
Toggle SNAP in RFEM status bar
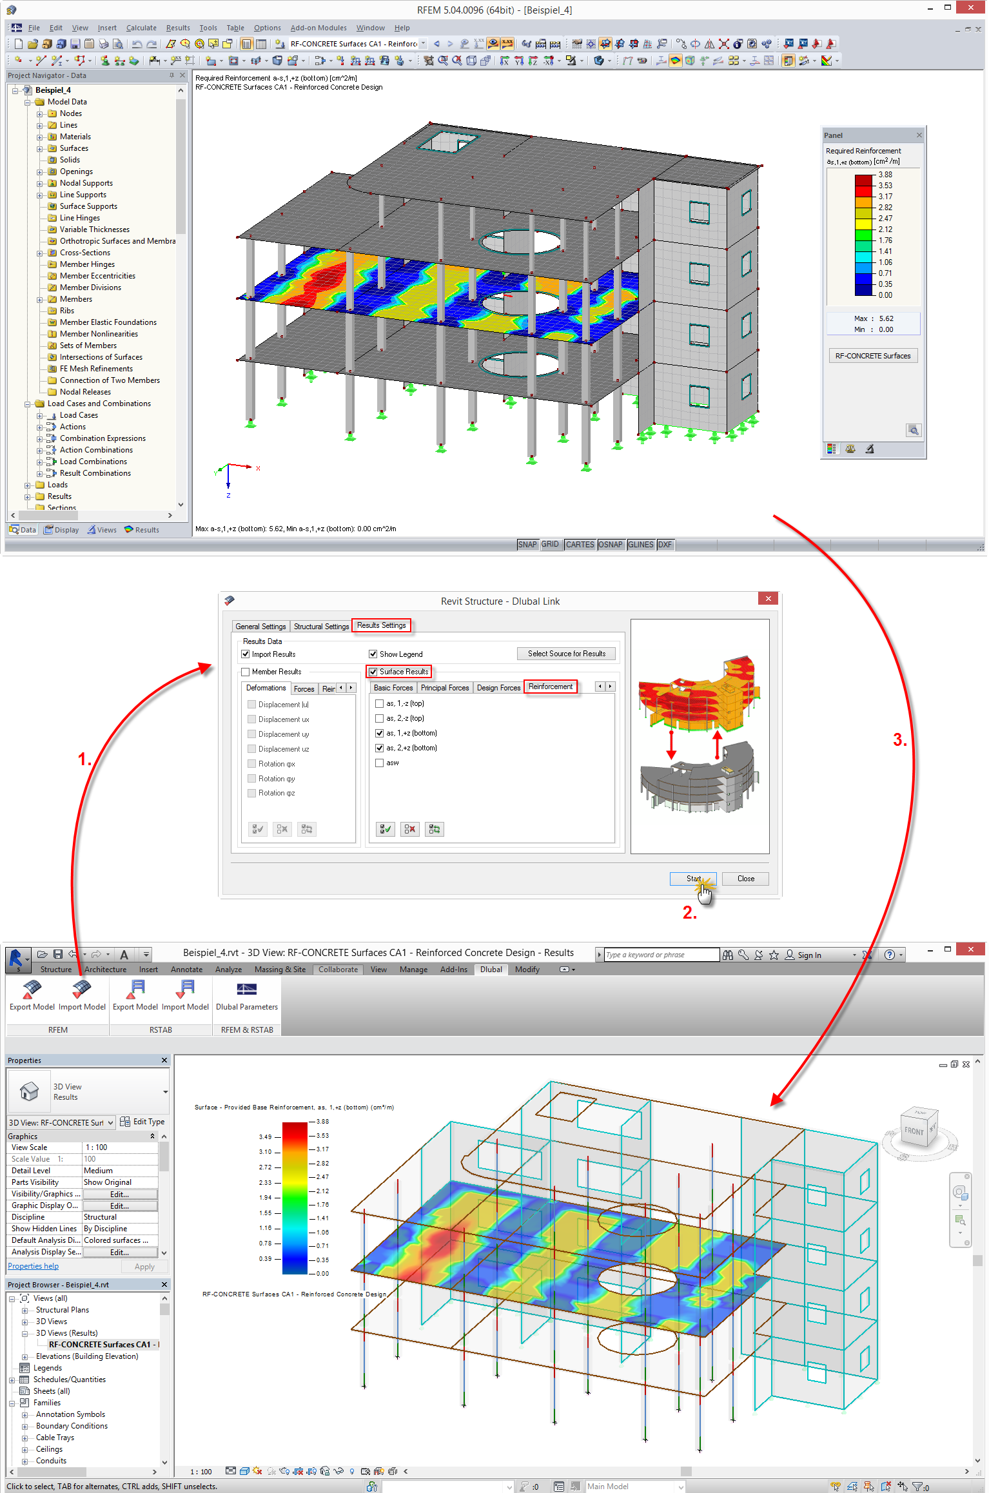527,545
